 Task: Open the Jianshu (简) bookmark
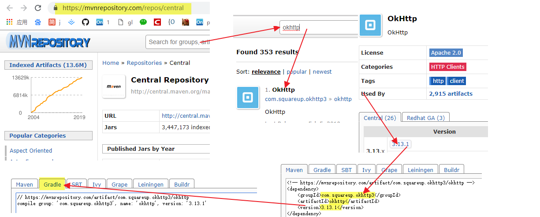pos(52,22)
